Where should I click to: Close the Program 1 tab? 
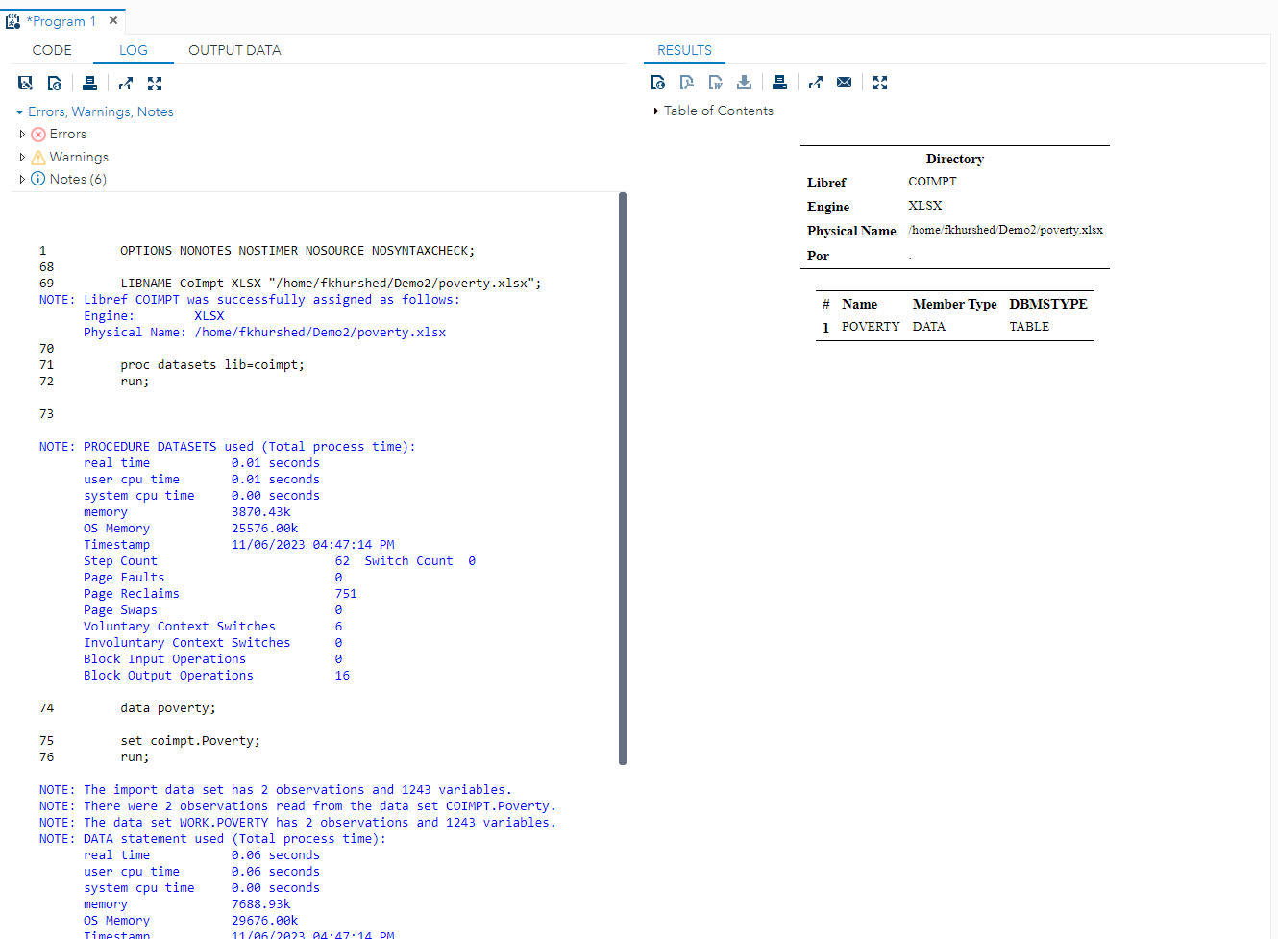pyautogui.click(x=112, y=20)
